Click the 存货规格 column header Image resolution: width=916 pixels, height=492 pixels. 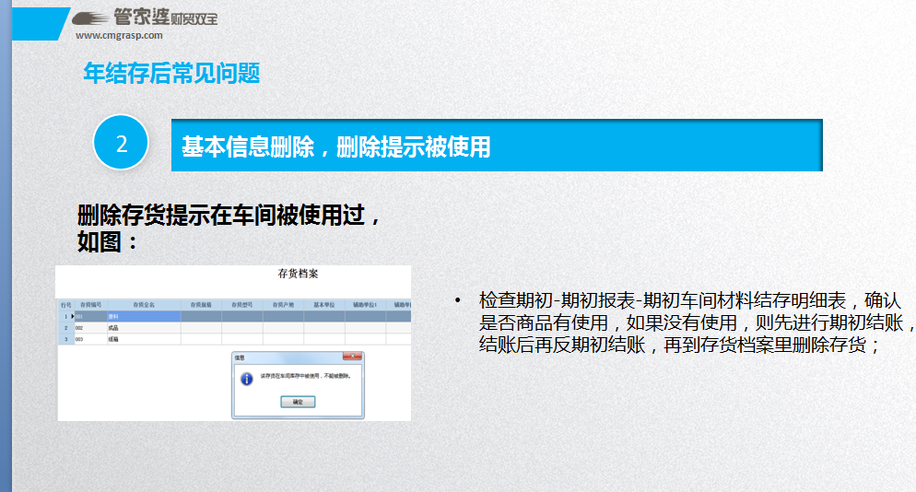click(x=201, y=304)
